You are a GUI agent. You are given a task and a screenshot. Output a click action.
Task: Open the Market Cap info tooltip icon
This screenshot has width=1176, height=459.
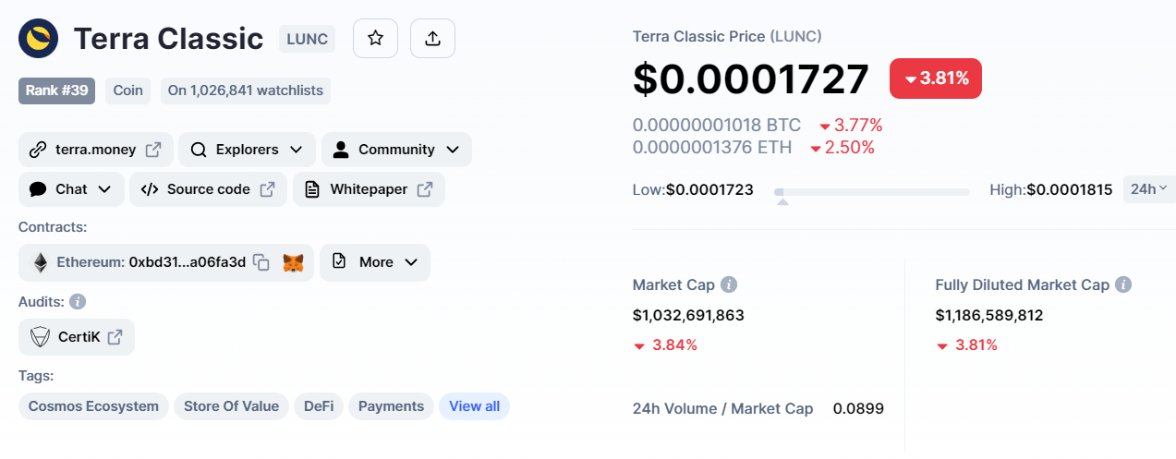(x=729, y=284)
